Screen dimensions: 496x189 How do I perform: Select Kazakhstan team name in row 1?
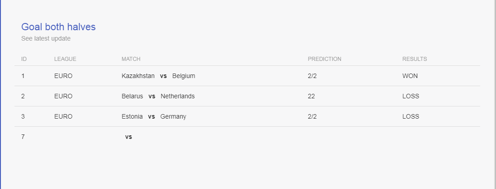(x=138, y=76)
